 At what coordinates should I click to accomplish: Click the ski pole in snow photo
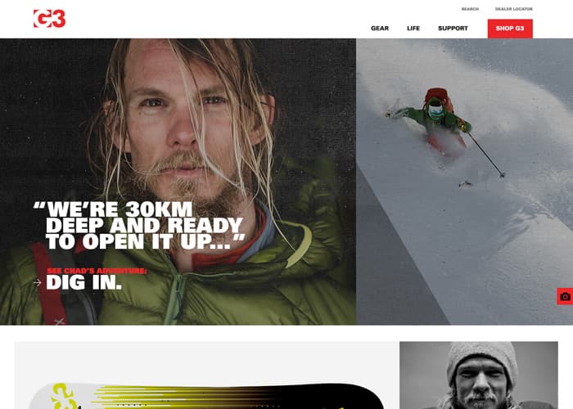point(486,155)
